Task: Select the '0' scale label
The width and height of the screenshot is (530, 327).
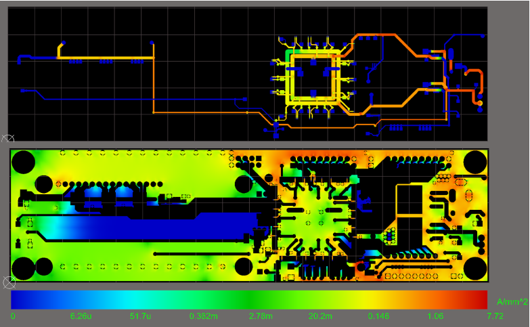Action: [x=13, y=317]
